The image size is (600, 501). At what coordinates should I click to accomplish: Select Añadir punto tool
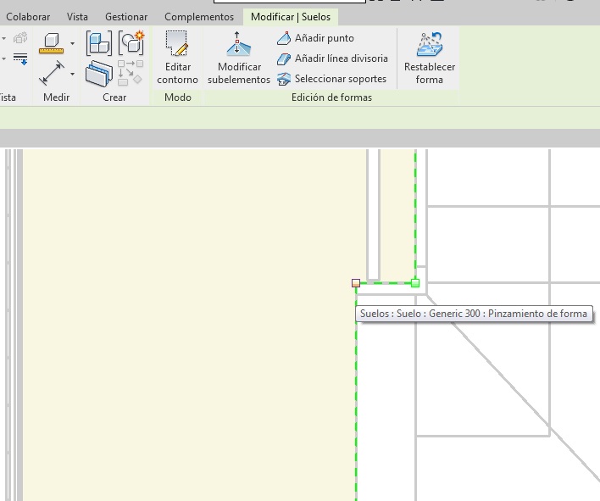[x=315, y=38]
